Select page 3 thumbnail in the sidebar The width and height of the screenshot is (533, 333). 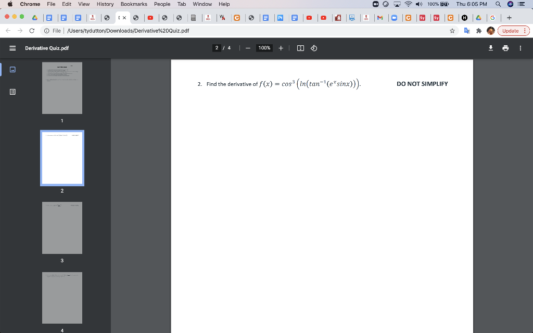point(62,227)
